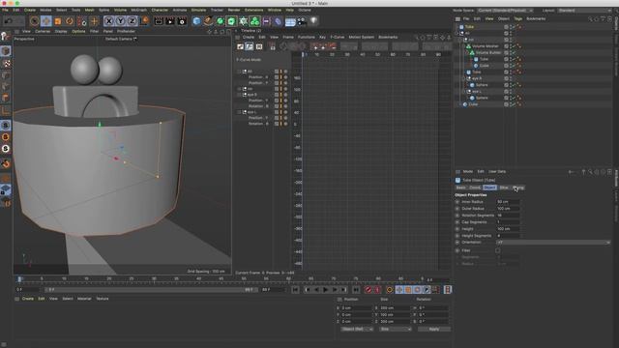The height and width of the screenshot is (348, 619).
Task: Enable the Fillet checkbox
Action: pyautogui.click(x=498, y=250)
